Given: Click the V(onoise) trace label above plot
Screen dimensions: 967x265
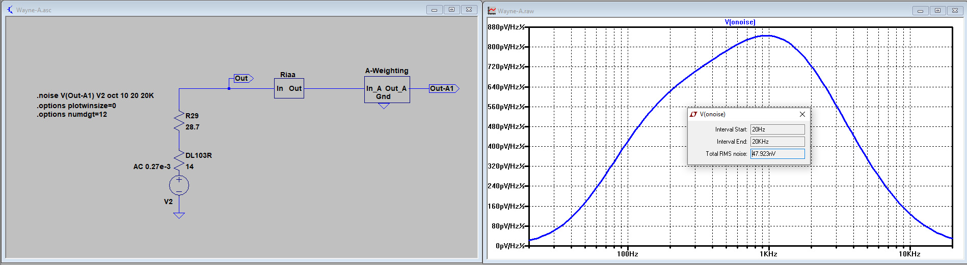Looking at the screenshot, I should click(740, 22).
